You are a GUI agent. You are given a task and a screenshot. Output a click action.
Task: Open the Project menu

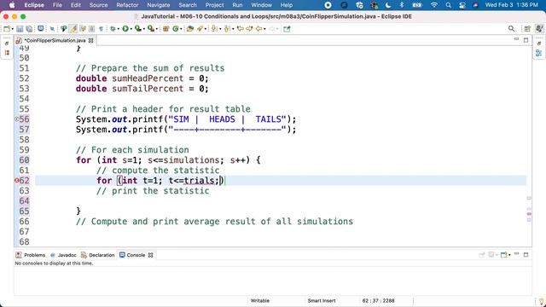214,5
